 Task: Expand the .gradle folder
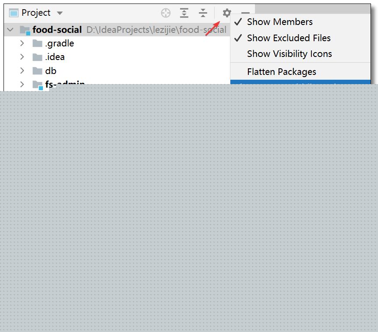pos(22,43)
